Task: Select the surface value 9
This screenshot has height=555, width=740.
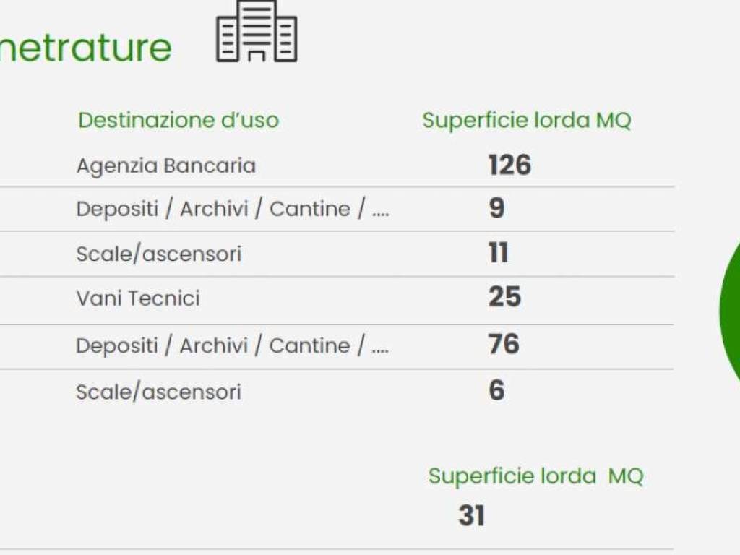Action: (496, 209)
